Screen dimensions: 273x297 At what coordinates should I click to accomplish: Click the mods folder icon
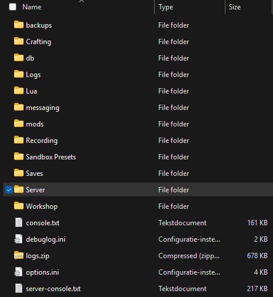(19, 124)
